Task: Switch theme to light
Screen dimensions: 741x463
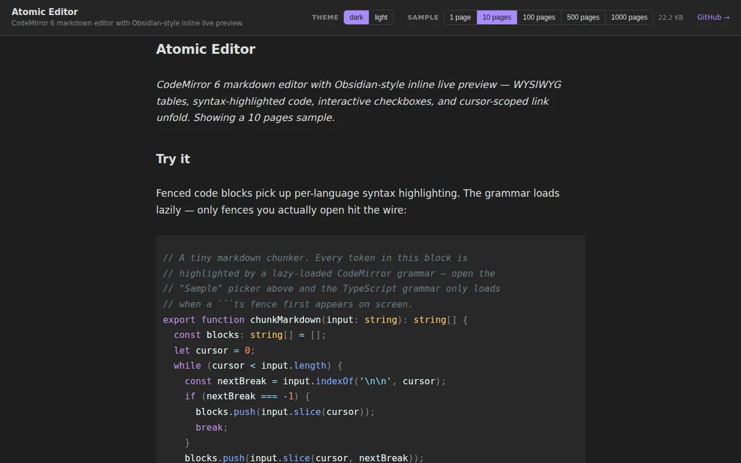Action: 381,17
